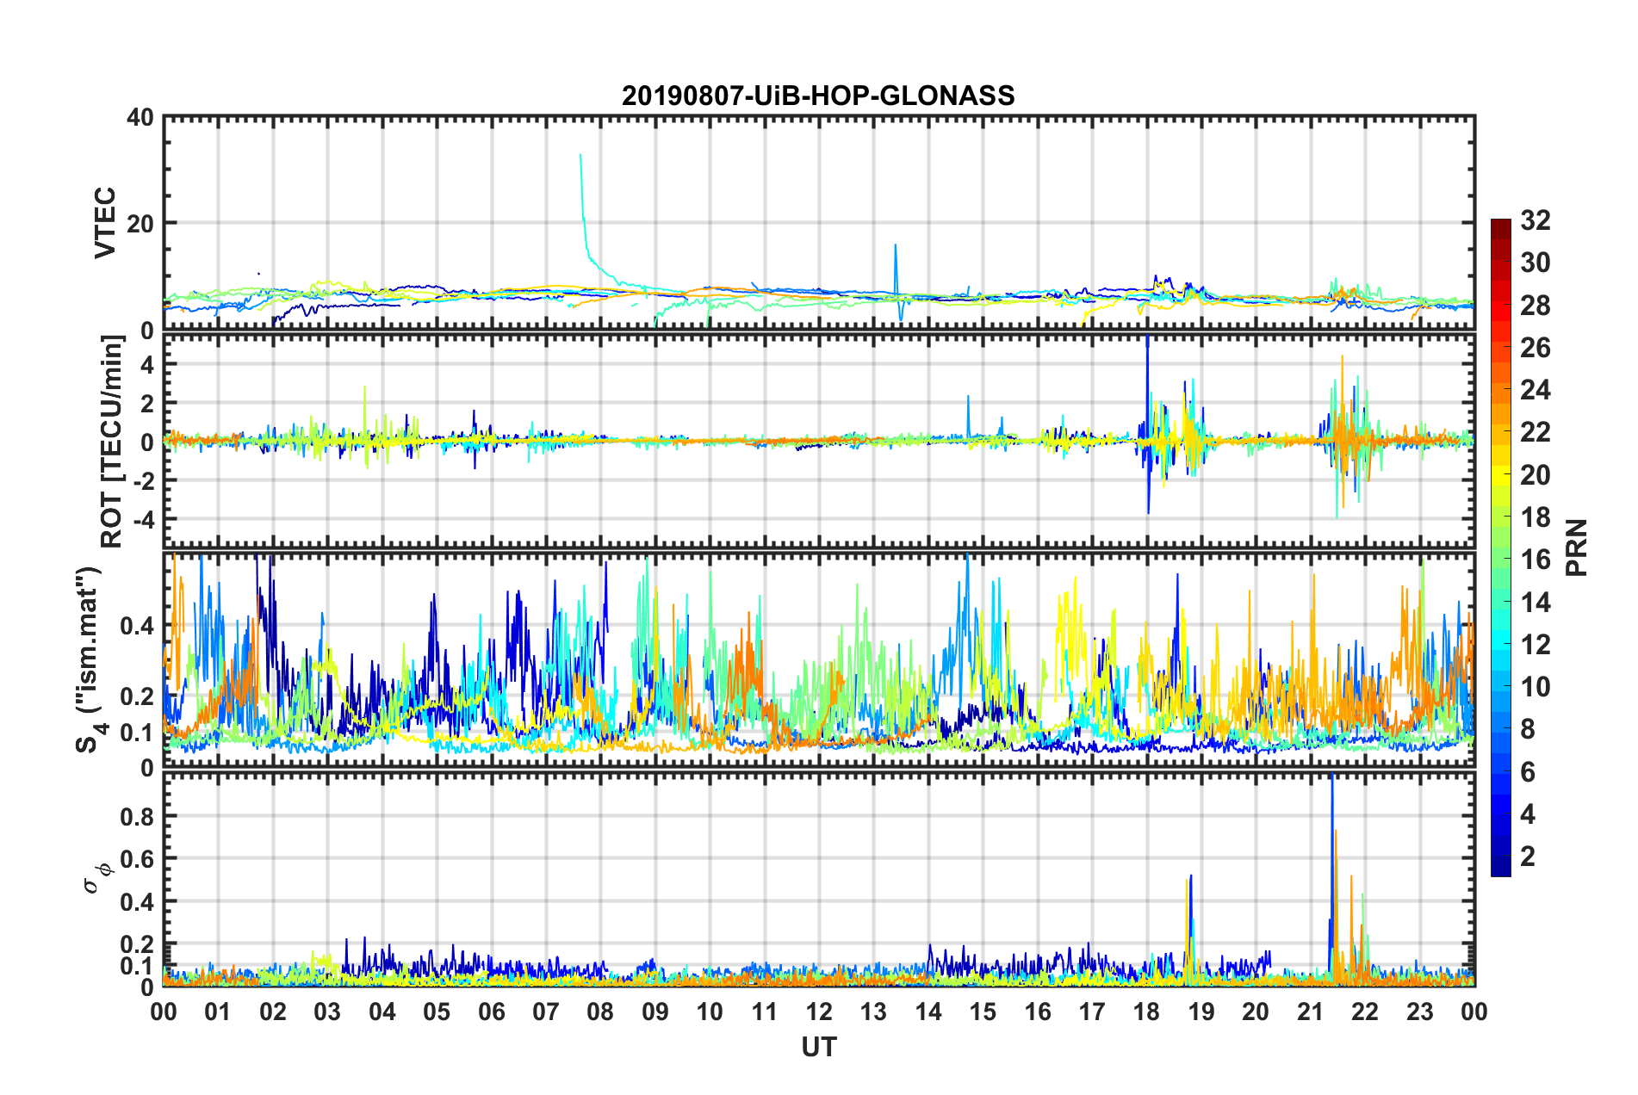Screen dimensions: 1638x1095
Task: Click the cyan VTEC spike near 07:40 UT
Action: click(x=582, y=198)
